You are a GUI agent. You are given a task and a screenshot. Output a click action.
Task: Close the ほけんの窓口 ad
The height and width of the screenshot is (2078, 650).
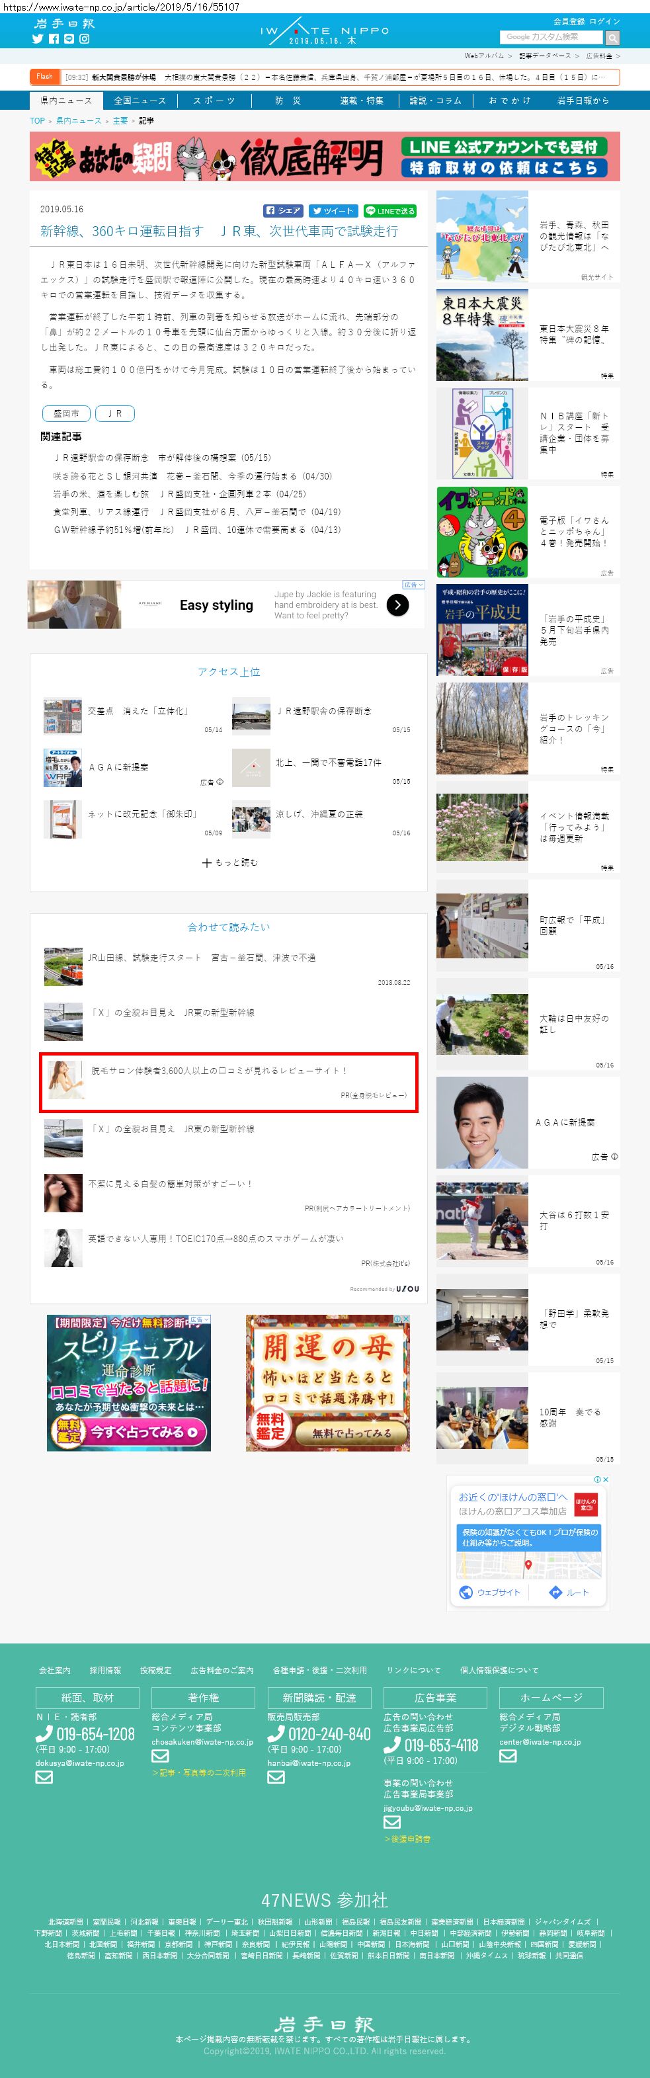tap(605, 1479)
